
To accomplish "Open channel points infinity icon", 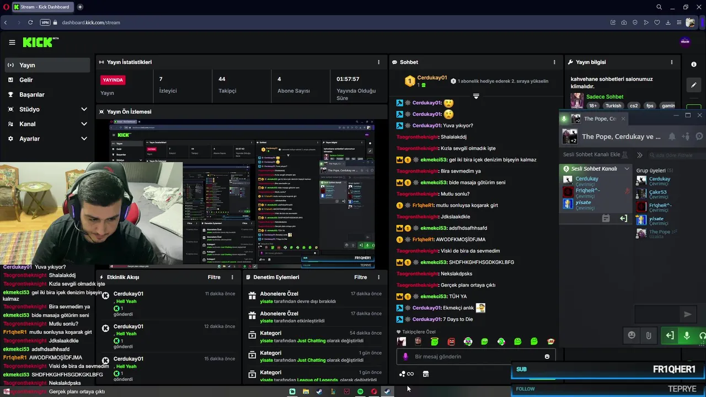I will tap(407, 374).
